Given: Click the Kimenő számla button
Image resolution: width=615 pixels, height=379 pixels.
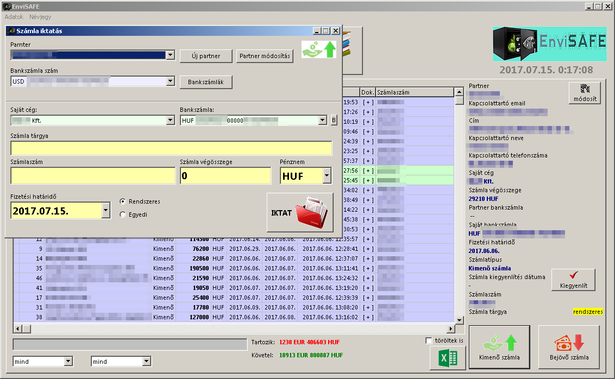Looking at the screenshot, I should [x=499, y=348].
